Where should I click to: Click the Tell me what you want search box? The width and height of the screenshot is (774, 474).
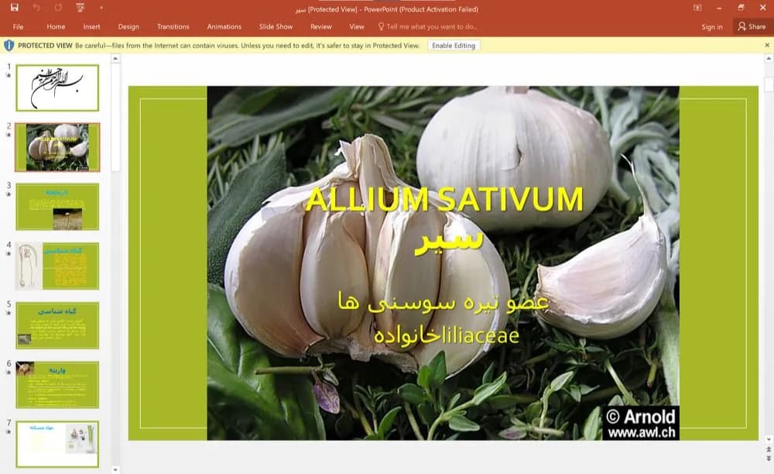pyautogui.click(x=428, y=26)
